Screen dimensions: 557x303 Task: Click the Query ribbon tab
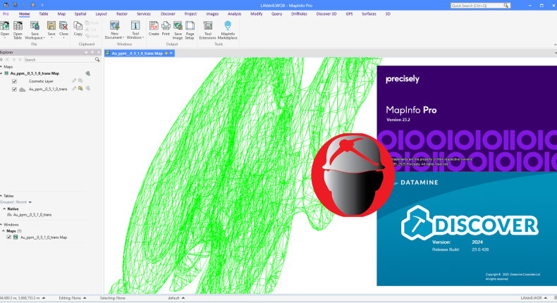click(x=276, y=14)
